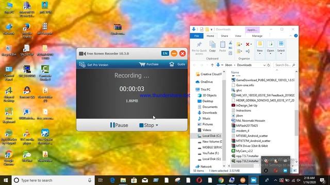Viewport: 330px width, 185px height.
Task: Click the www.thundershare.net link
Action: coord(165,96)
